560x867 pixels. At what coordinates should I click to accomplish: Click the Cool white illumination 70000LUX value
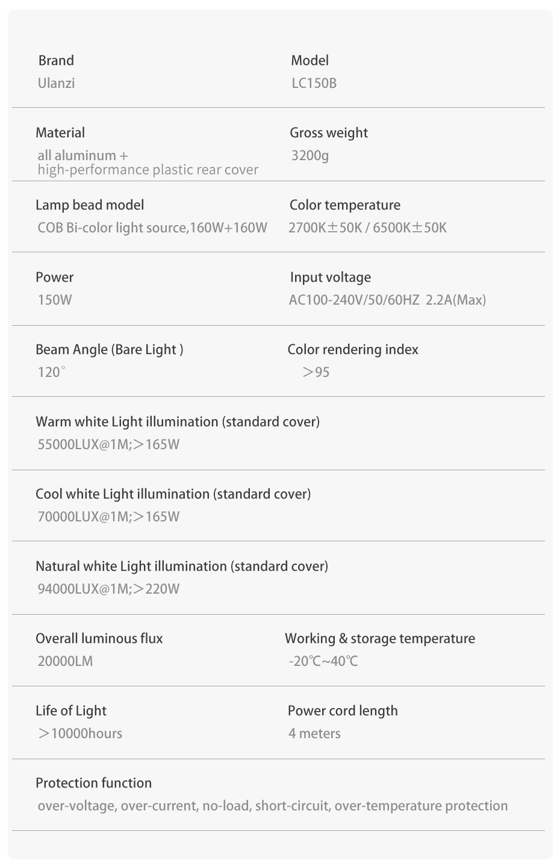(x=108, y=517)
